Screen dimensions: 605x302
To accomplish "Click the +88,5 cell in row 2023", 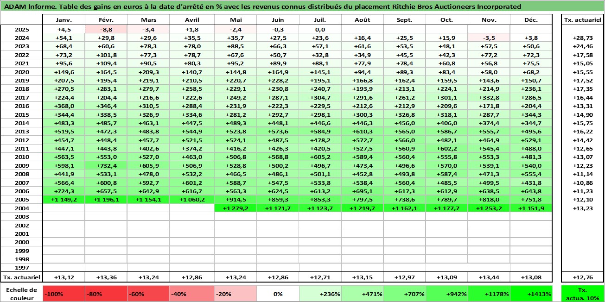I will [x=236, y=46].
